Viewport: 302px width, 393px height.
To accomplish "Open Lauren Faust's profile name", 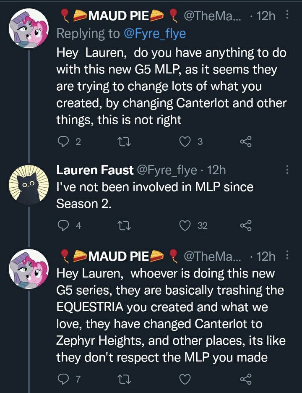I will tap(95, 170).
